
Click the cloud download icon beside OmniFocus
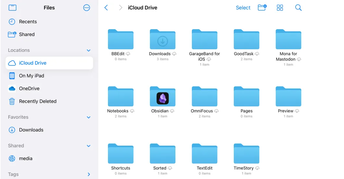[216, 111]
